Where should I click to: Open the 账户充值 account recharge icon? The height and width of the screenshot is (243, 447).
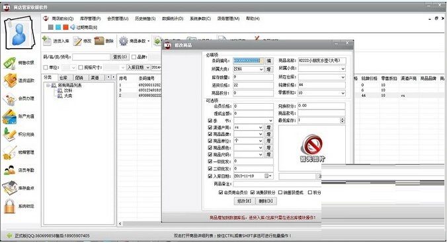(9, 116)
